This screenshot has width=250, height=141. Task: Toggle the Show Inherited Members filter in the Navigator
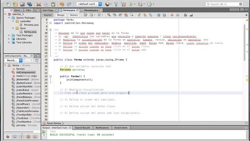[8, 137]
